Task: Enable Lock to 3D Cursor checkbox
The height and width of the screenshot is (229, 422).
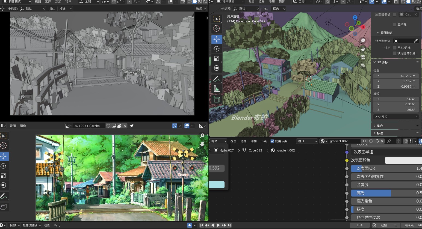Action: point(395,48)
